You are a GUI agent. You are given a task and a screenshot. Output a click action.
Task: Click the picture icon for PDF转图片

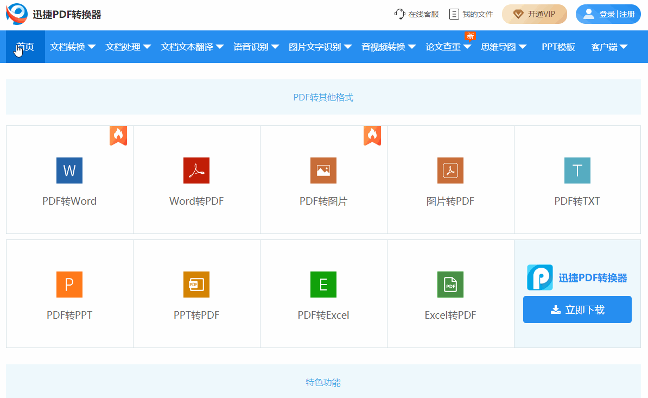pyautogui.click(x=323, y=170)
